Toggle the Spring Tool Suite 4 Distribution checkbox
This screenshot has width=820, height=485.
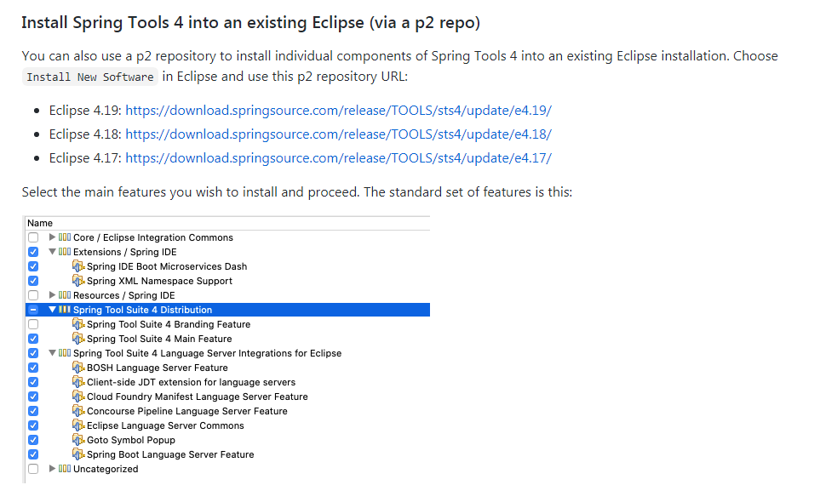tap(33, 310)
